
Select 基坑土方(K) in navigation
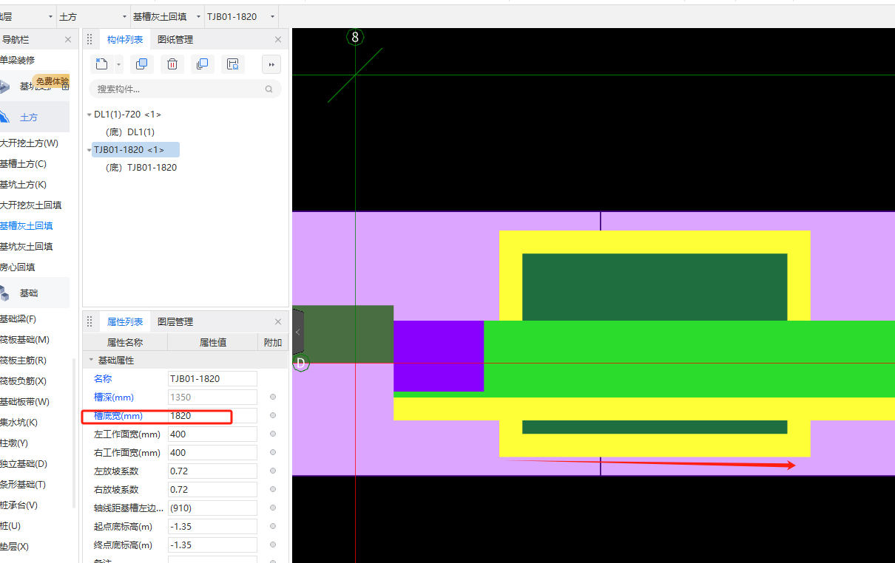click(x=23, y=185)
